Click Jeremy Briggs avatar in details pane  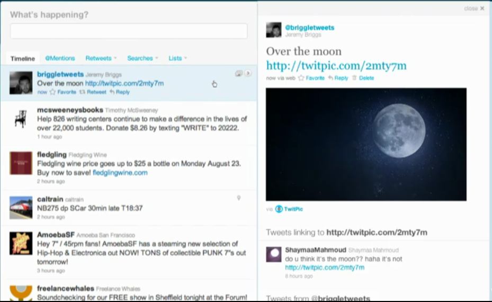274,30
